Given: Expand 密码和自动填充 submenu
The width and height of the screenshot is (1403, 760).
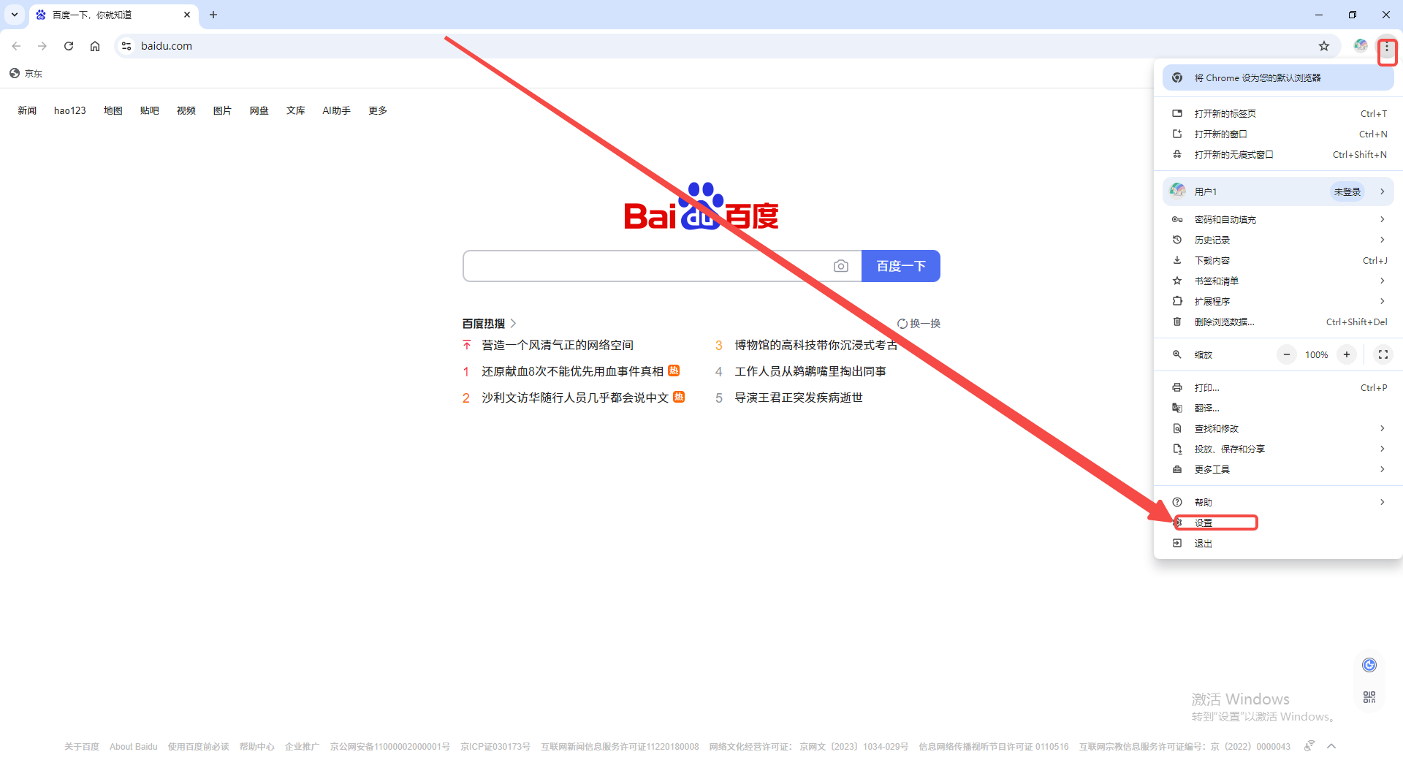Looking at the screenshot, I should click(x=1278, y=219).
